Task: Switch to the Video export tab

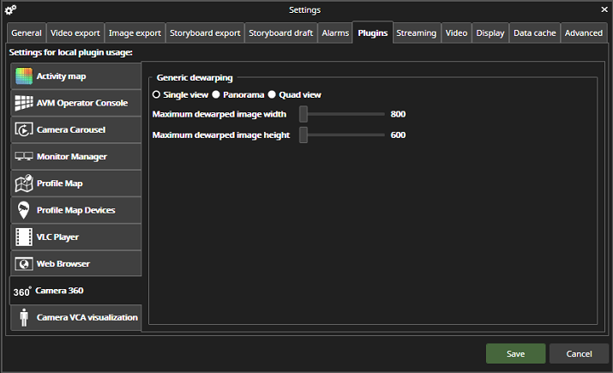Action: [x=75, y=33]
